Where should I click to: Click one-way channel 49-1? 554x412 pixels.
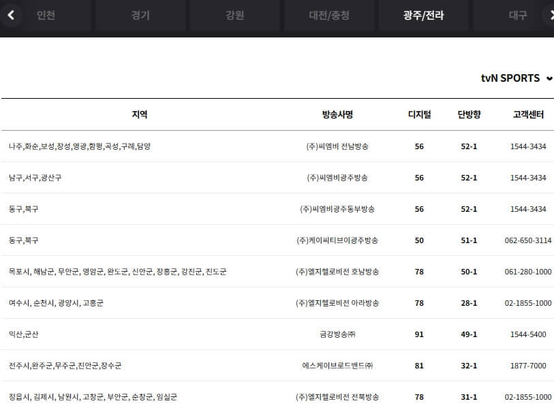coord(470,334)
